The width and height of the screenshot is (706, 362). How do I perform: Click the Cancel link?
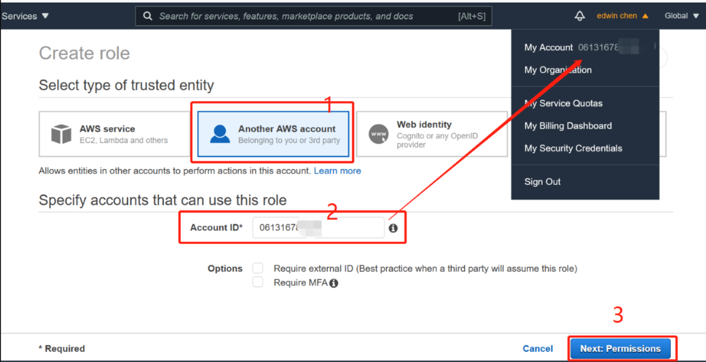click(x=538, y=349)
